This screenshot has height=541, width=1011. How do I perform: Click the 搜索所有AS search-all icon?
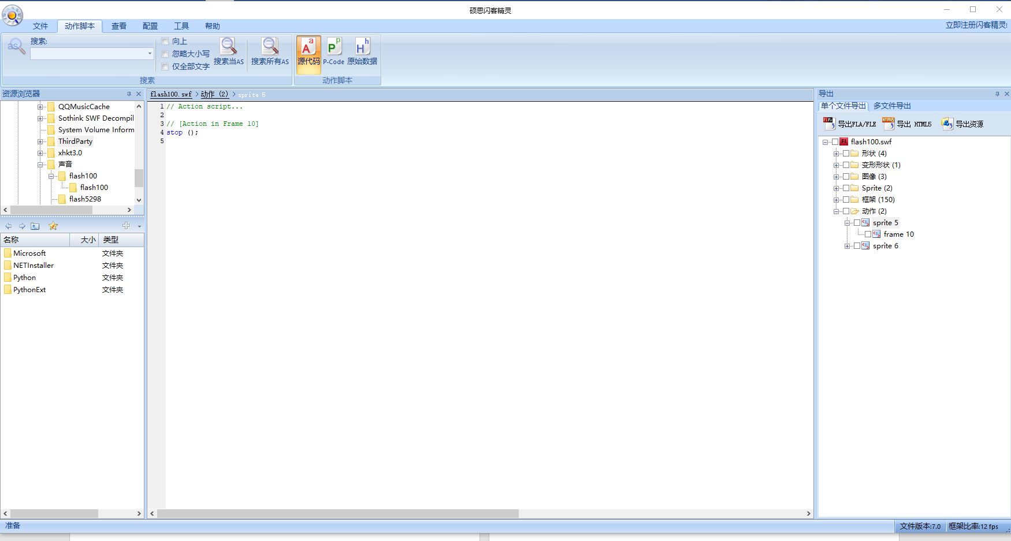coord(270,47)
